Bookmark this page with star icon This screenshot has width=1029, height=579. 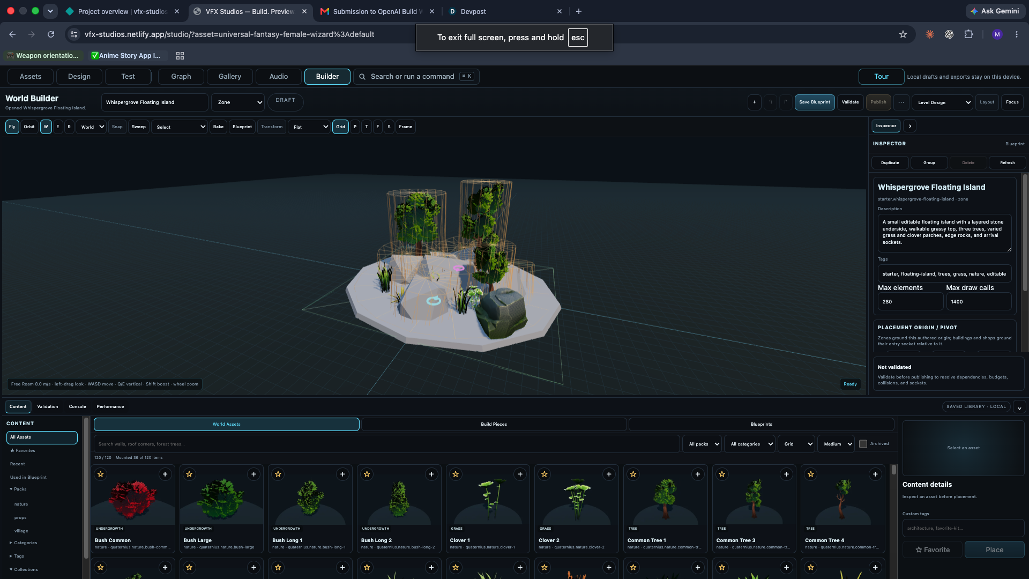pyautogui.click(x=903, y=34)
